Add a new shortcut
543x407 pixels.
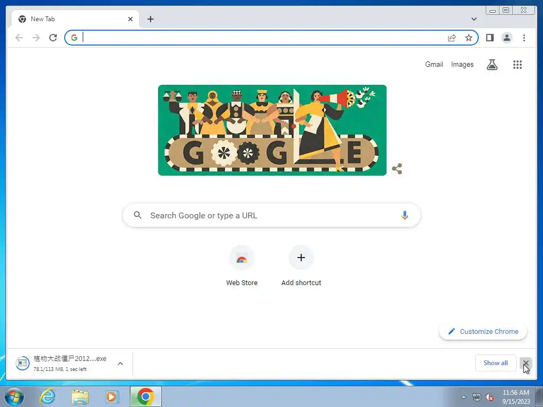[301, 266]
